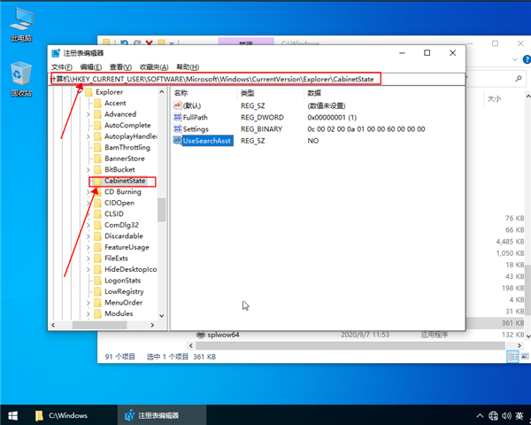This screenshot has width=531, height=425.
Task: Open the 文件(F) menu
Action: pyautogui.click(x=62, y=67)
